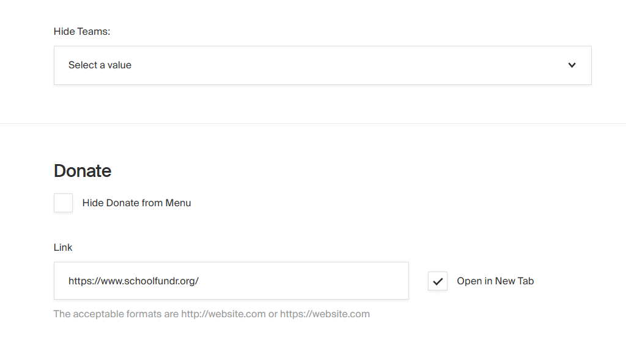Click the Donate section heading
The height and width of the screenshot is (349, 626).
click(83, 171)
